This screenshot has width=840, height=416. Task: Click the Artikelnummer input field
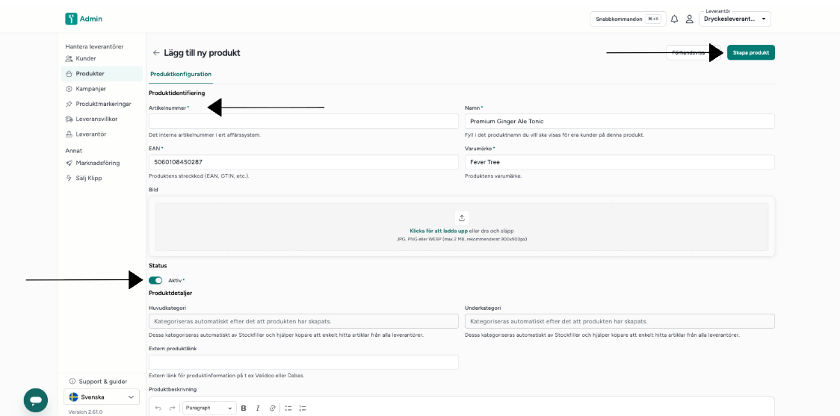click(x=303, y=122)
